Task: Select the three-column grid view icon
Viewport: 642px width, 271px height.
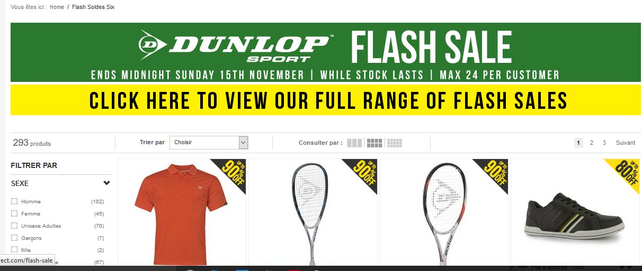Action: click(354, 143)
